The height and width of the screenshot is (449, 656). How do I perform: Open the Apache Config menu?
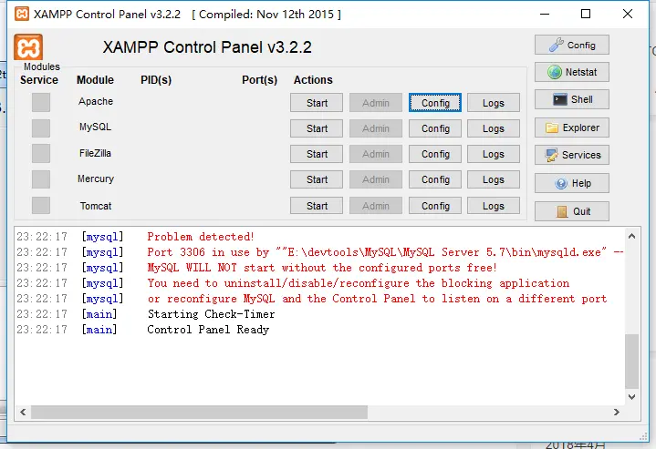435,103
